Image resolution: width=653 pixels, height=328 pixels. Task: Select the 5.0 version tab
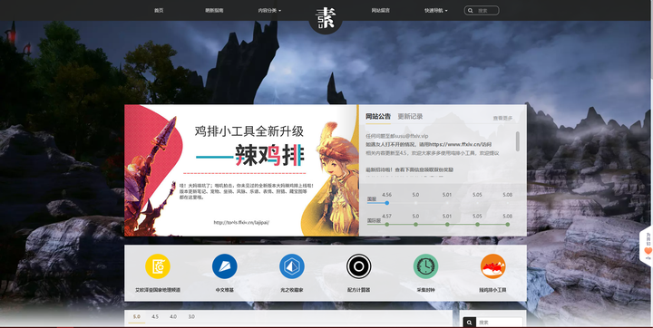(137, 317)
